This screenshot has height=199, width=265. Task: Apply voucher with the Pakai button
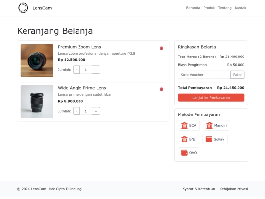click(x=238, y=75)
